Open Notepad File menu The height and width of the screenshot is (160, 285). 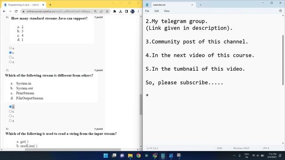tap(147, 11)
